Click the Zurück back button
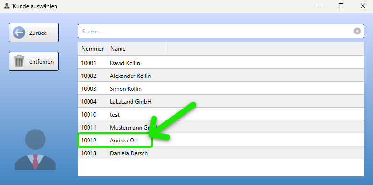 [33, 33]
